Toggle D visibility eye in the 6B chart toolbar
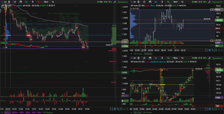The height and width of the screenshot is (114, 224). click(105, 2)
